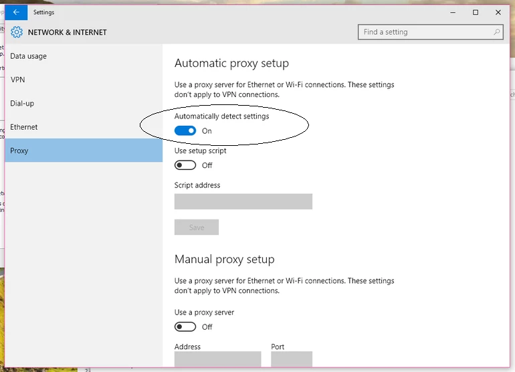Minimize the Settings window
The height and width of the screenshot is (372, 515).
[453, 13]
